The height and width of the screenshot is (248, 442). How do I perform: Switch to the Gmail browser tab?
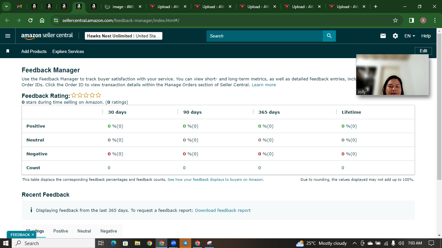tap(19, 6)
